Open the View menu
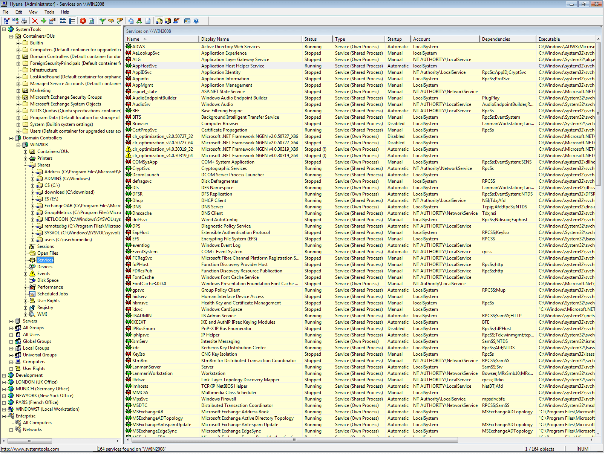This screenshot has width=605, height=454. pos(33,12)
